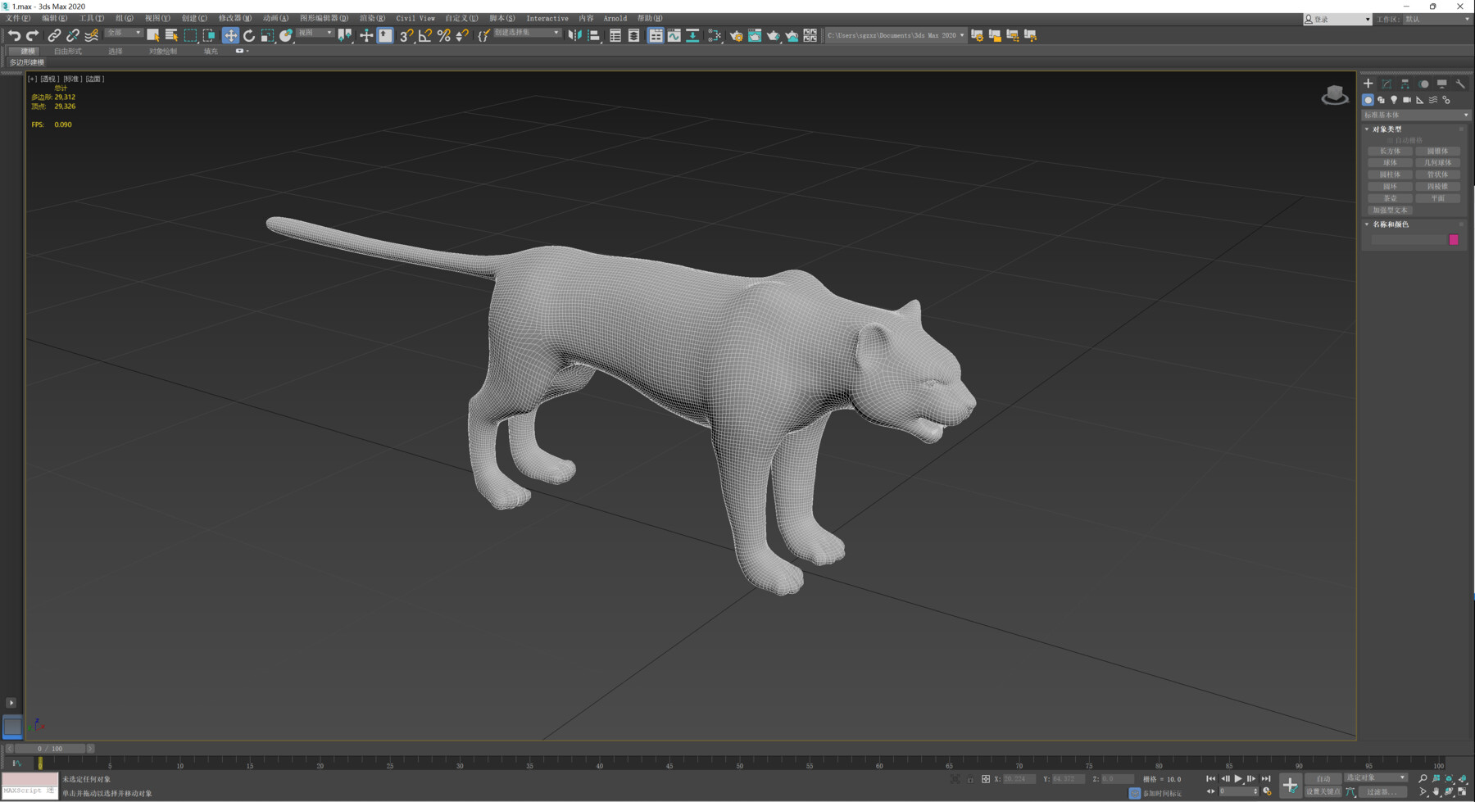Switch to the Lights category in Create panel
Viewport: 1475px width, 802px height.
tap(1394, 100)
